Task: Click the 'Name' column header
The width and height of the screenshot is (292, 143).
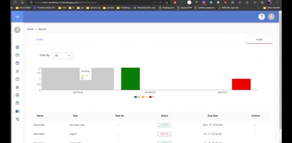Action: point(40,116)
